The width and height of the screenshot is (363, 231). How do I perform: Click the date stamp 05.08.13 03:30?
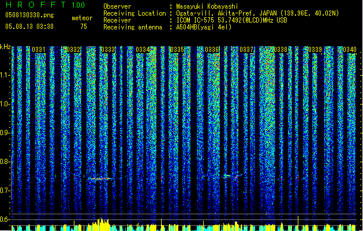point(29,27)
